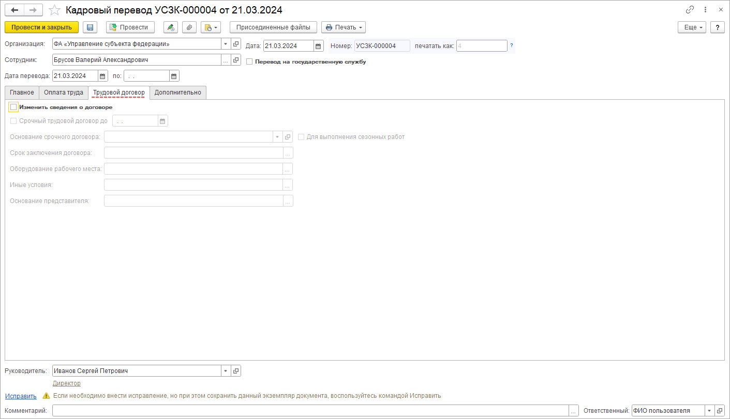Expand 'Основание срочного договора' dropdown
730x419 pixels.
(278, 137)
